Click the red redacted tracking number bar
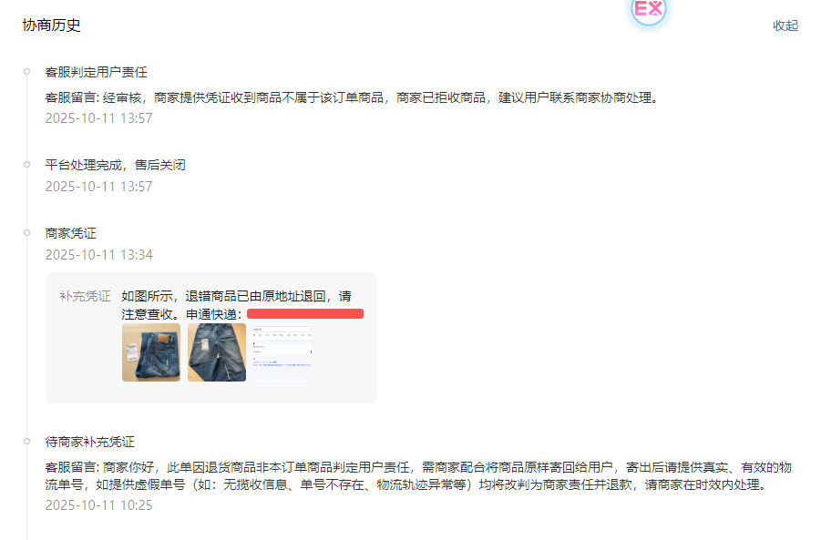 (305, 313)
